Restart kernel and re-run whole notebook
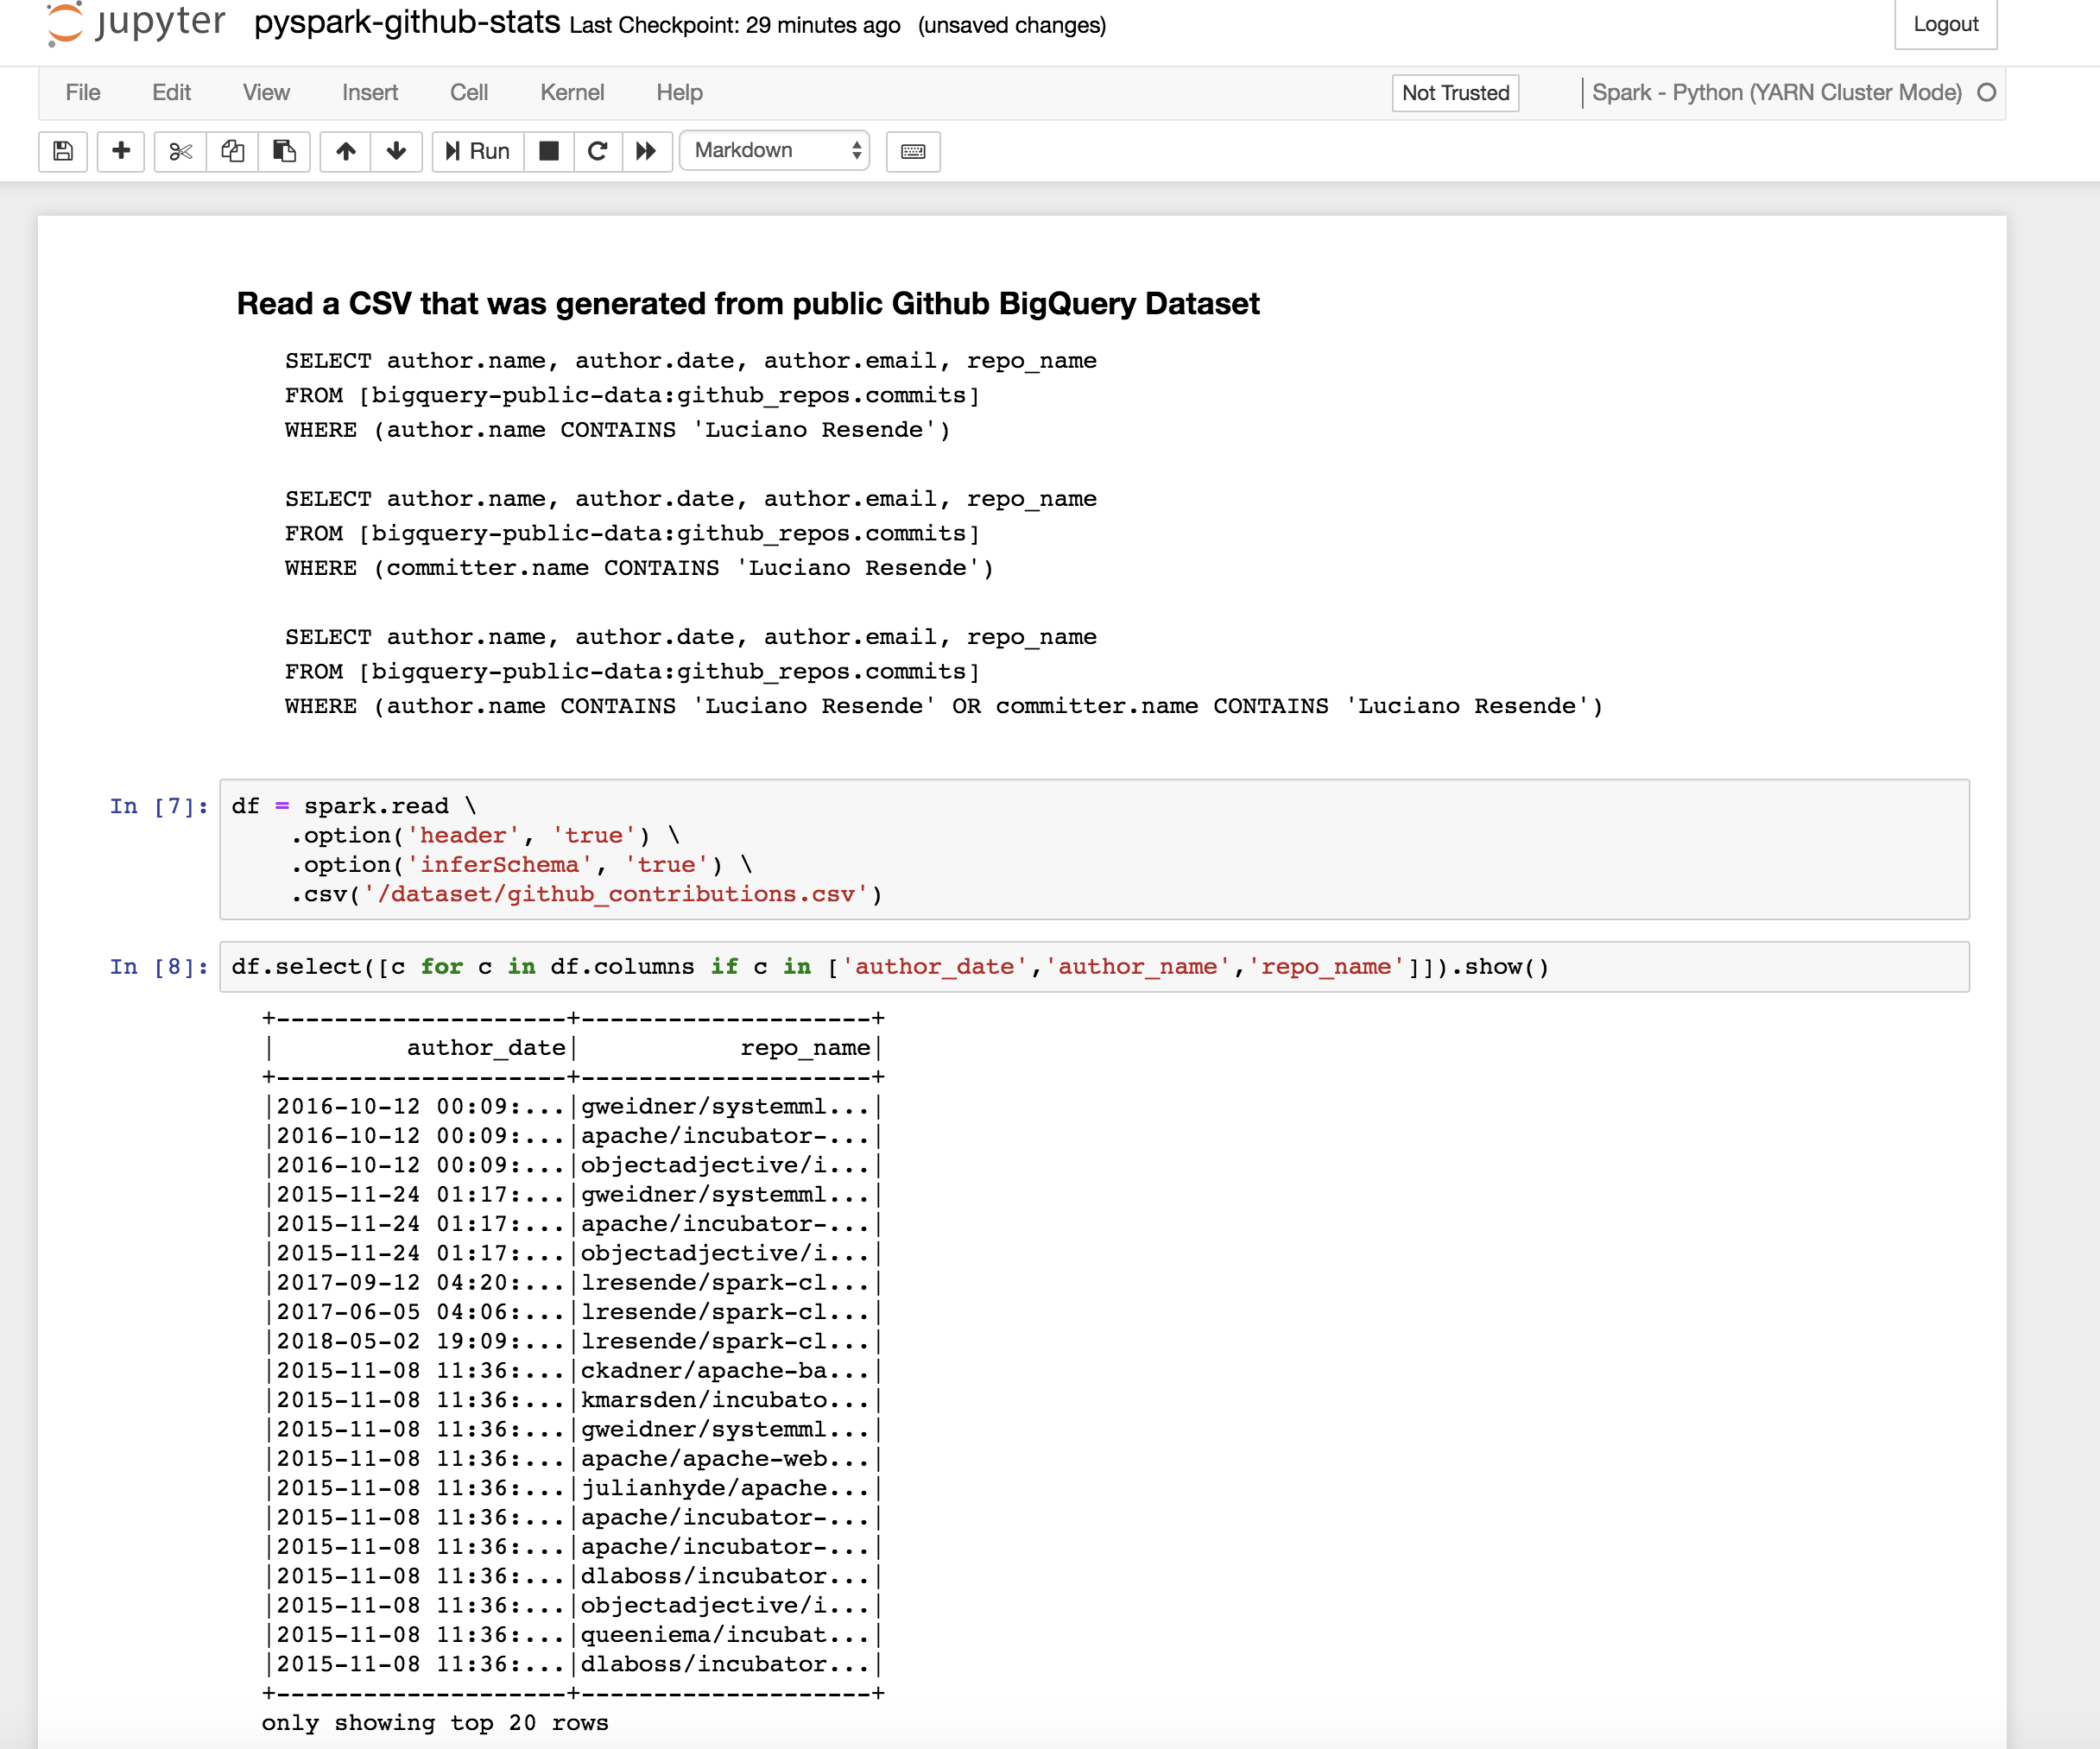This screenshot has height=1749, width=2100. (x=647, y=151)
